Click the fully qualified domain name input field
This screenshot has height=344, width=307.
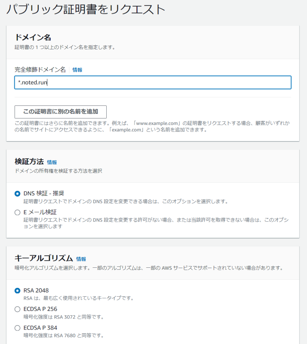pyautogui.click(x=153, y=83)
